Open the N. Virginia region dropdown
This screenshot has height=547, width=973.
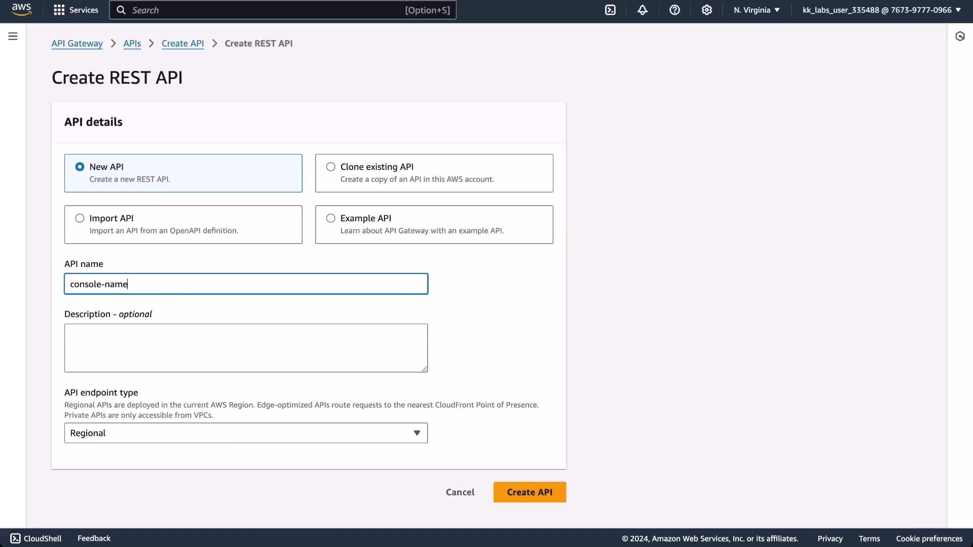(757, 10)
